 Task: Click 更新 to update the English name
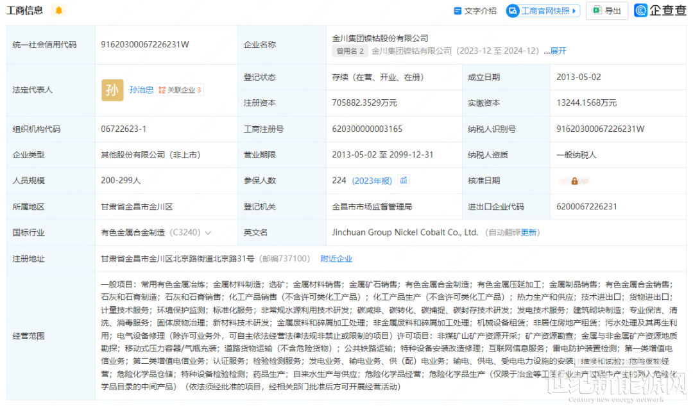click(x=529, y=232)
